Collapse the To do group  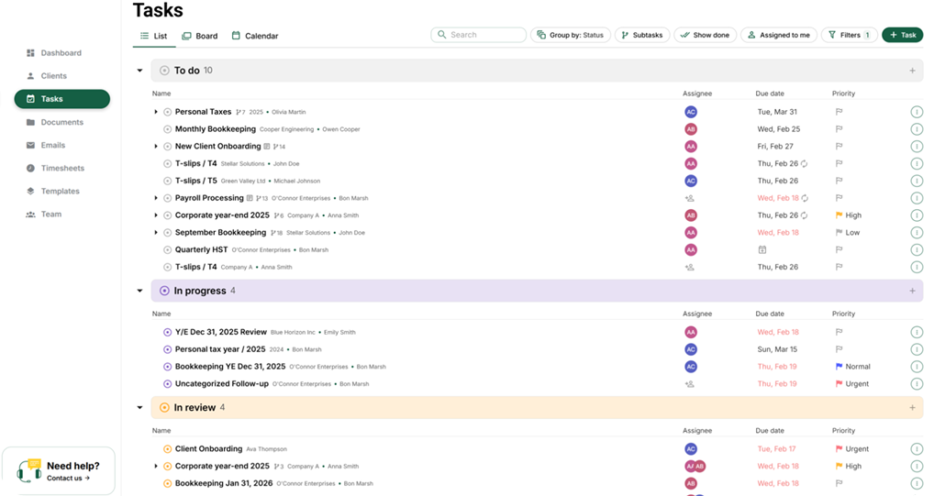click(x=140, y=71)
